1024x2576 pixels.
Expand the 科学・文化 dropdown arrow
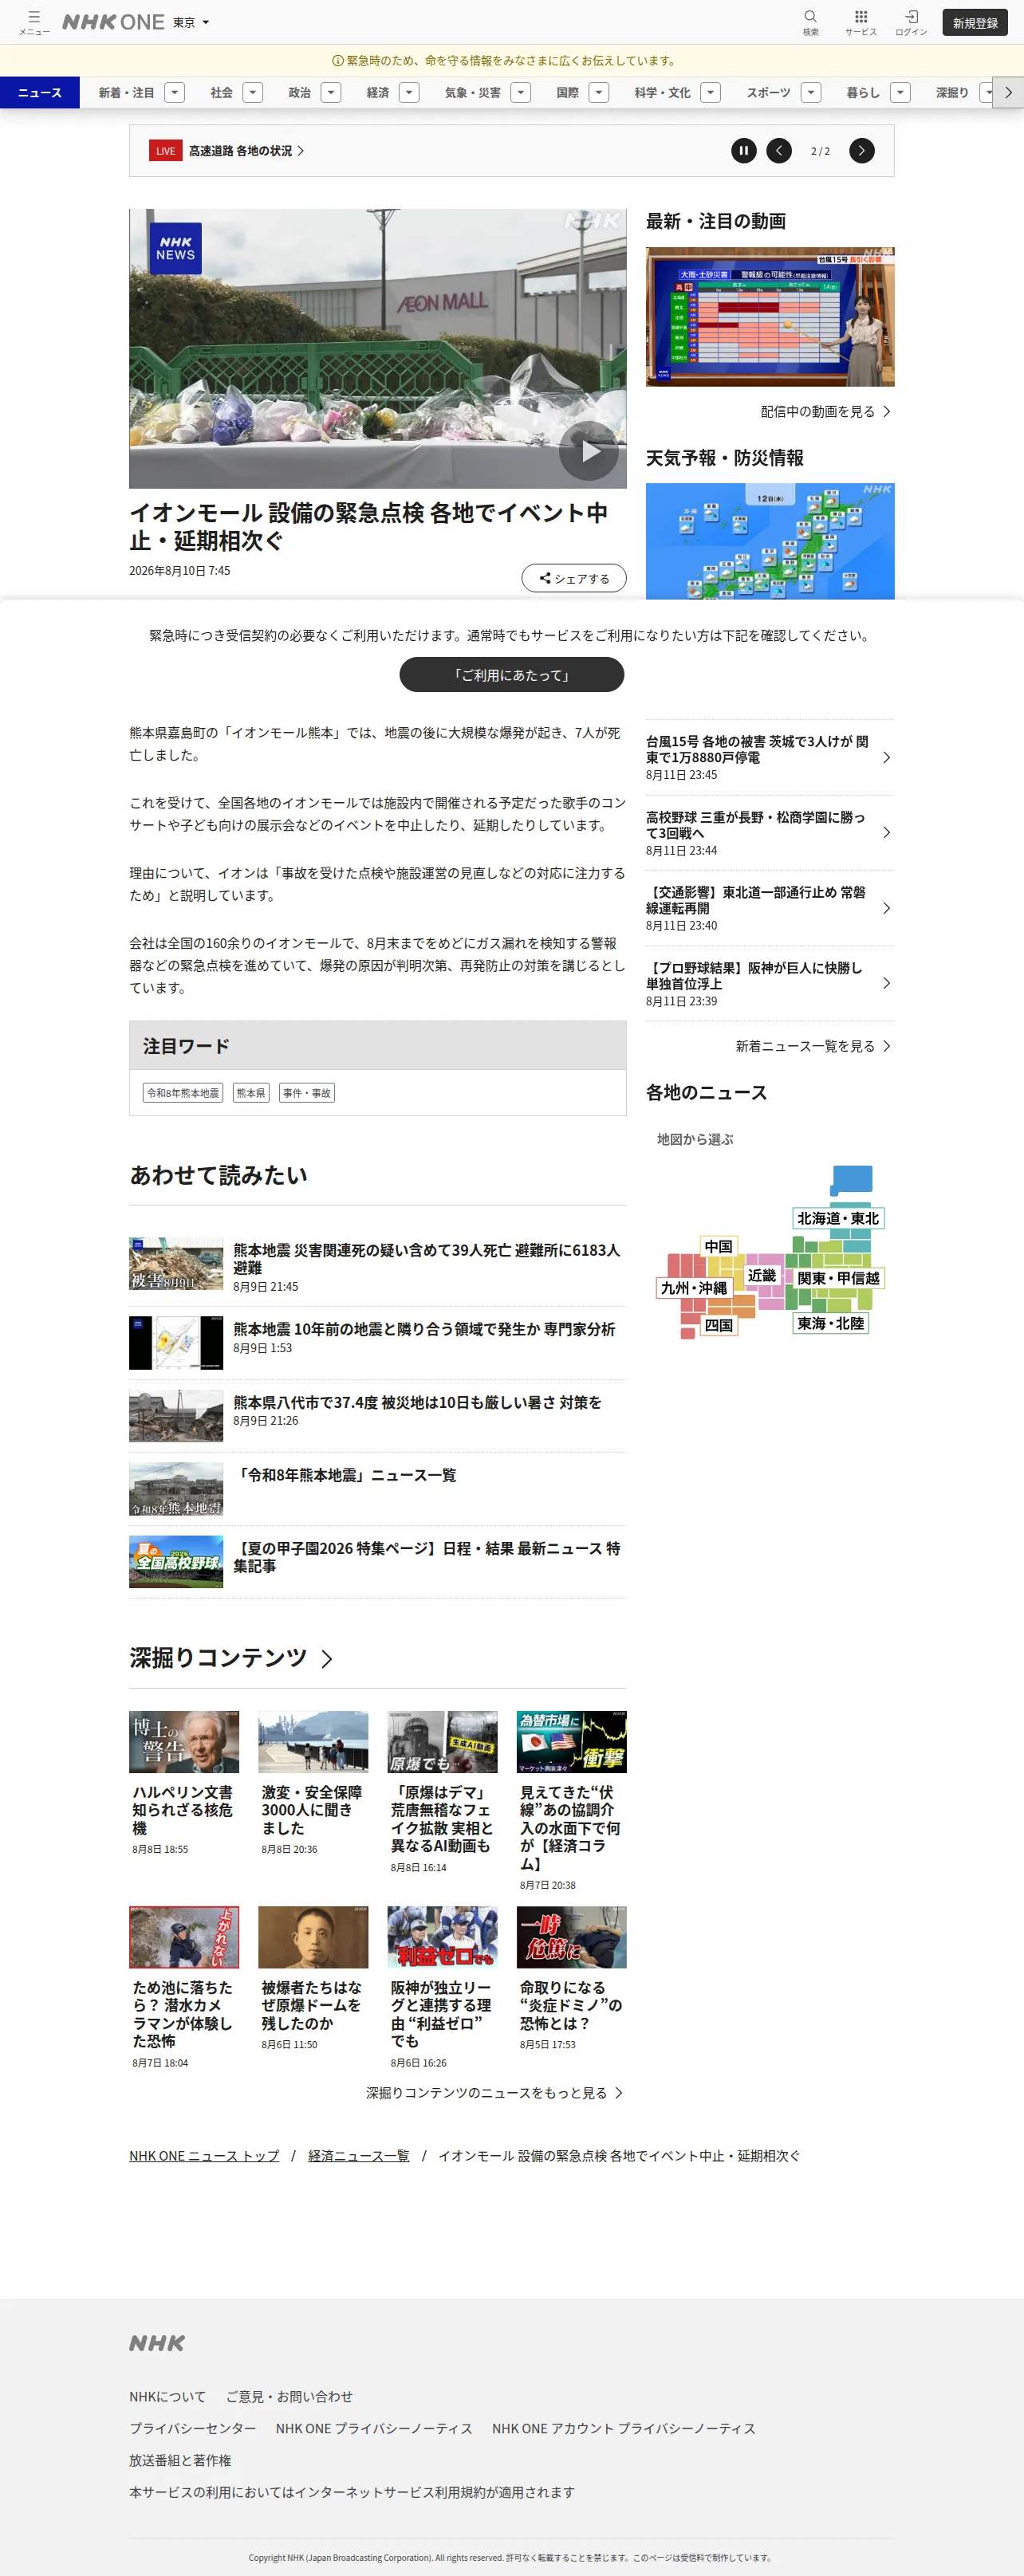(x=711, y=93)
